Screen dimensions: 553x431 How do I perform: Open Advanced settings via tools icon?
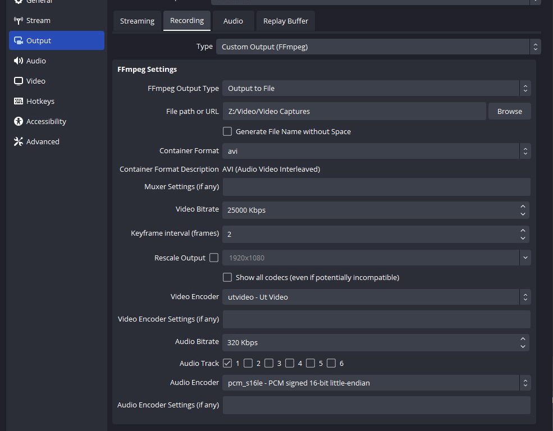pos(18,142)
